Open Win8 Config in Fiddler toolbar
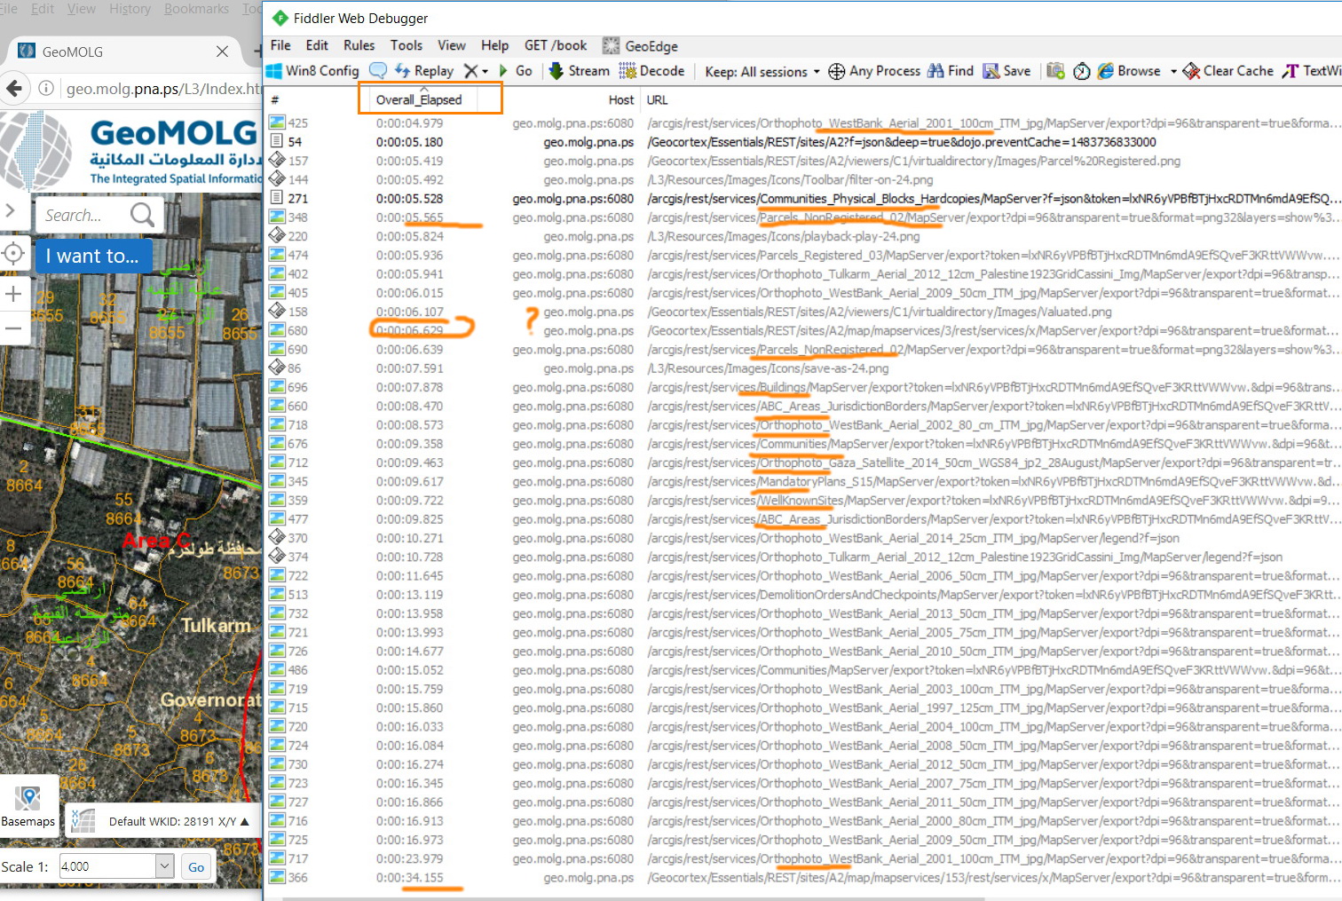 point(312,71)
